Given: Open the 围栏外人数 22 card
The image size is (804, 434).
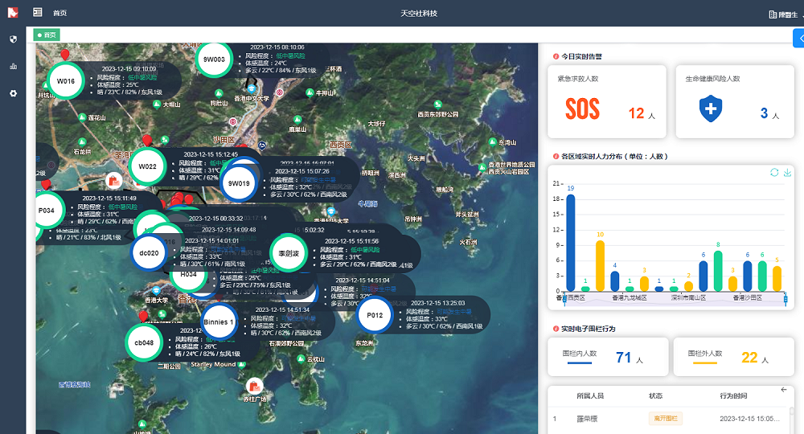Looking at the screenshot, I should (733, 357).
